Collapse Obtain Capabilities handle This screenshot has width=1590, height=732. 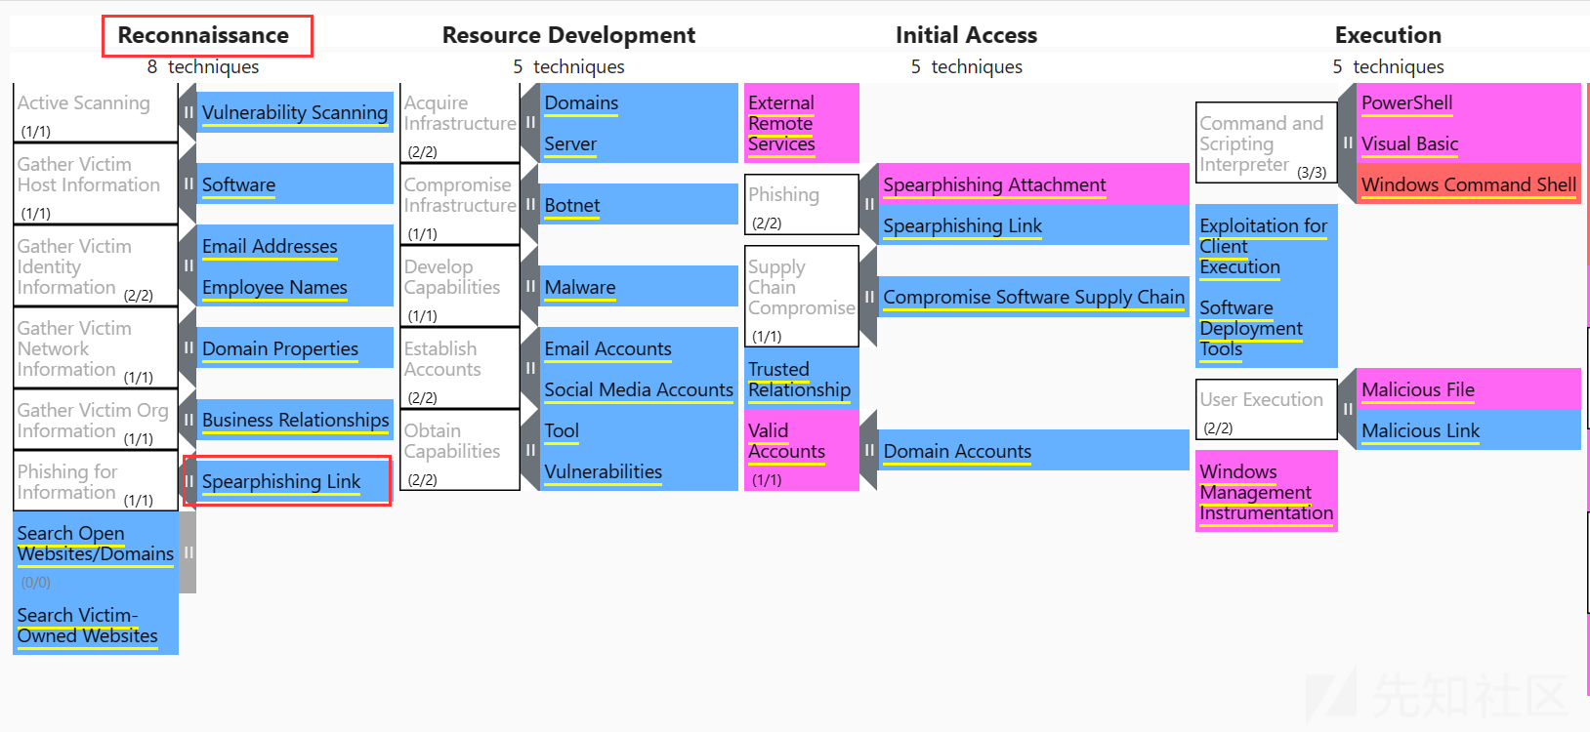[530, 450]
